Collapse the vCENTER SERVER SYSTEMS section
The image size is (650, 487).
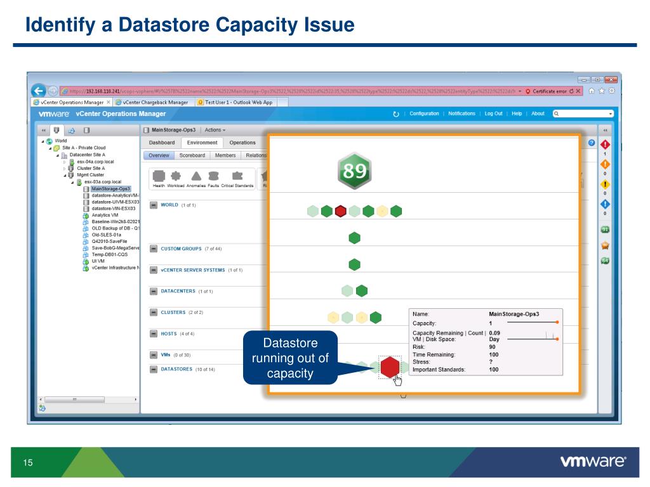coord(154,270)
